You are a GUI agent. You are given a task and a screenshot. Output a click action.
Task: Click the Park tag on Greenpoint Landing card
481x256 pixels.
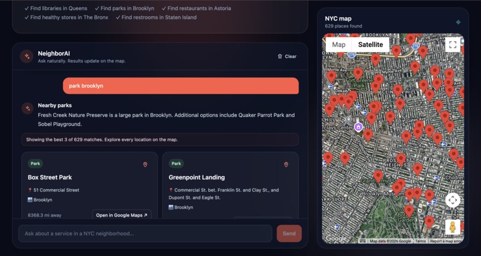pos(176,164)
